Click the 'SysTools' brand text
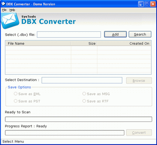 [x=29, y=17]
